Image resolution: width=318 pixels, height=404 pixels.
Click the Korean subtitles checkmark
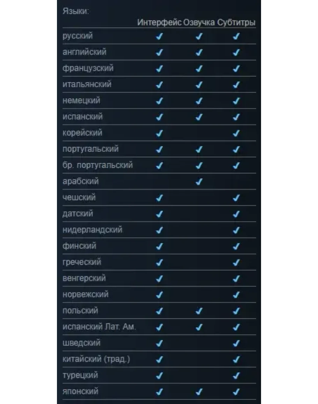click(236, 133)
